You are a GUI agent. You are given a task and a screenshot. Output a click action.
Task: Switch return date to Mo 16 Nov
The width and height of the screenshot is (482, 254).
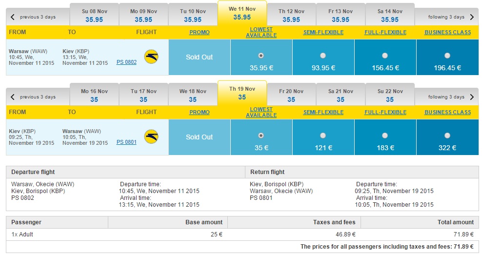click(x=94, y=95)
